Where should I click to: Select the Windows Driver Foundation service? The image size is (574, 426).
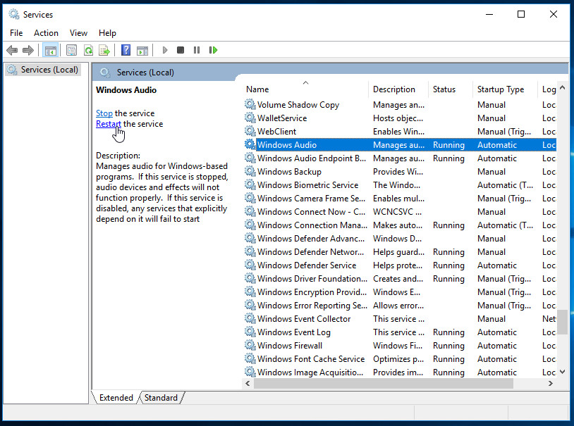point(400,279)
